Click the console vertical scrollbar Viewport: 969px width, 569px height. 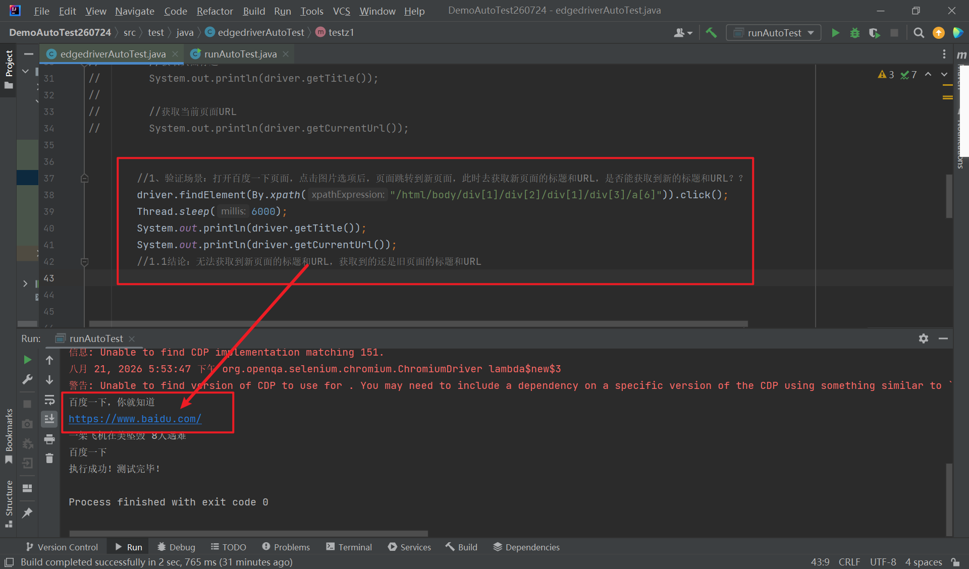coord(949,499)
